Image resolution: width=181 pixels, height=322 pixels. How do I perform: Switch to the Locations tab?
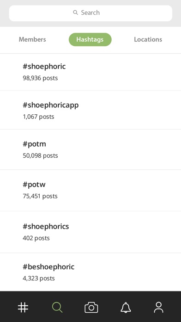click(x=148, y=39)
